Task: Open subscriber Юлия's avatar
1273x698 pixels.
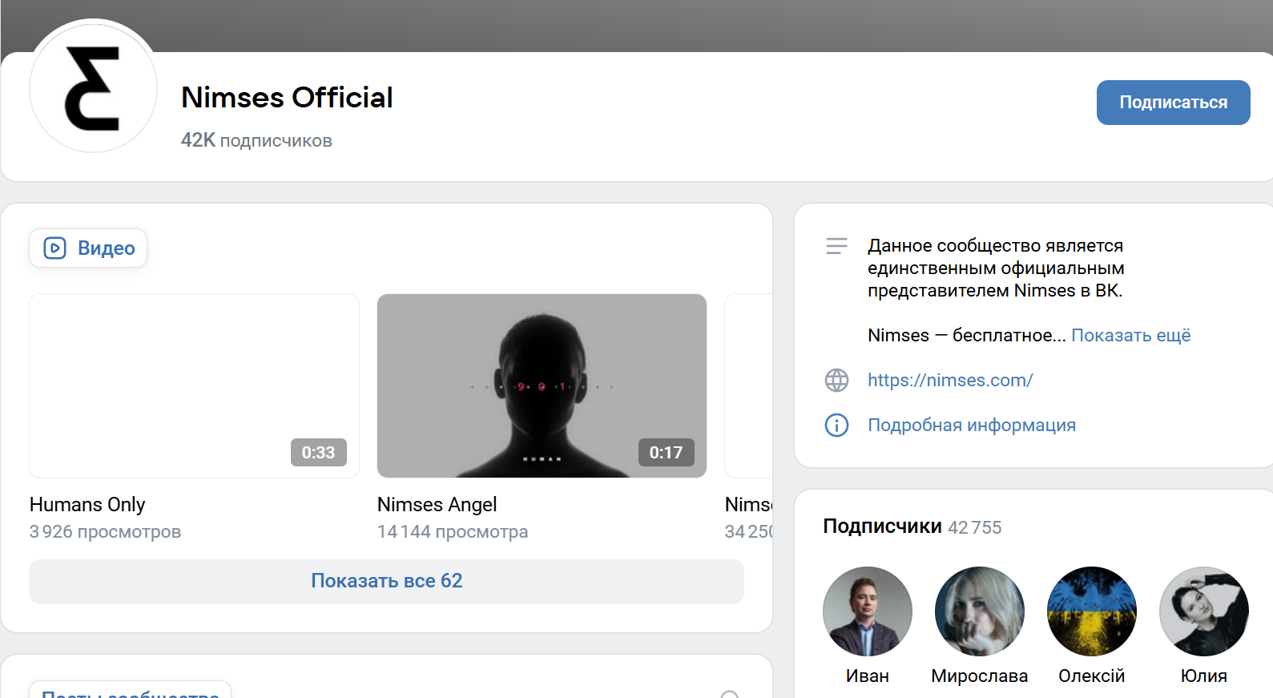Action: [x=1203, y=611]
